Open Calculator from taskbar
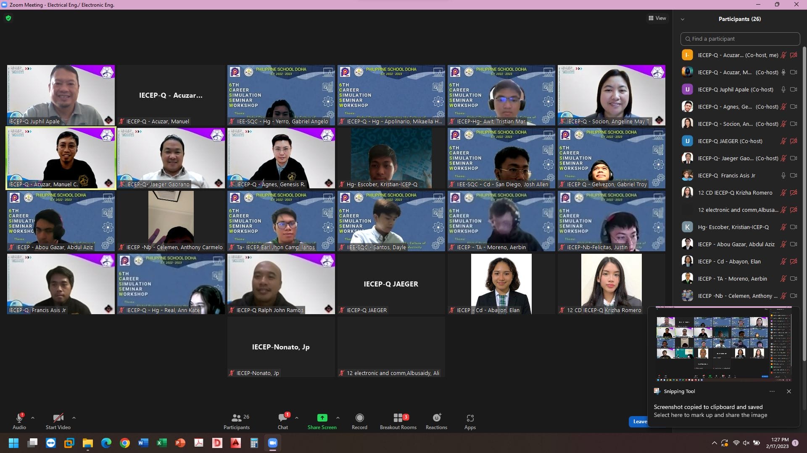807x453 pixels. 254,443
